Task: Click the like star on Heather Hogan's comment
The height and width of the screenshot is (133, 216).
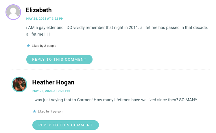Action: (x=34, y=111)
